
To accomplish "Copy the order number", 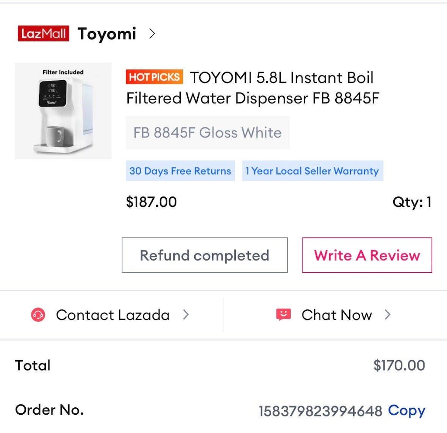I will [406, 410].
